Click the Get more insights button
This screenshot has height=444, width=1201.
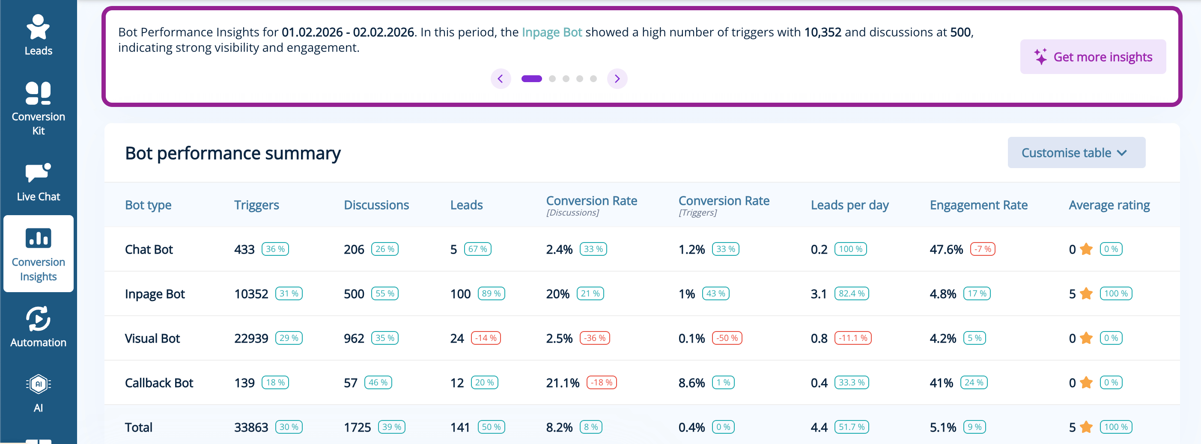click(1092, 57)
